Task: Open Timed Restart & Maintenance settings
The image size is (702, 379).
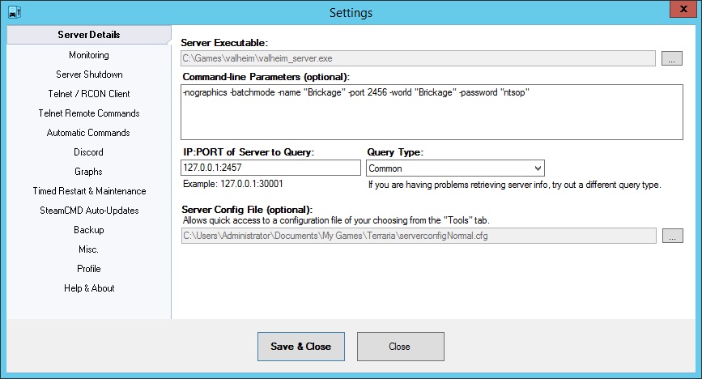Action: [89, 191]
